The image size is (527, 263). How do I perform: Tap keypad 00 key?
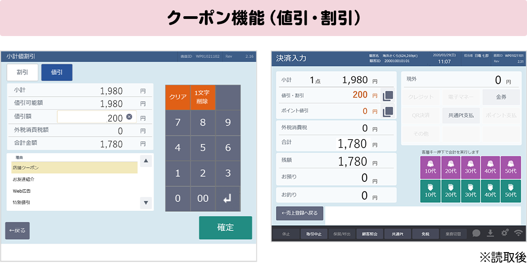click(x=203, y=199)
